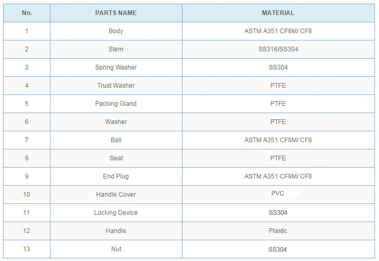Select the PVC material cell
This screenshot has width=379, height=261.
pyautogui.click(x=278, y=194)
